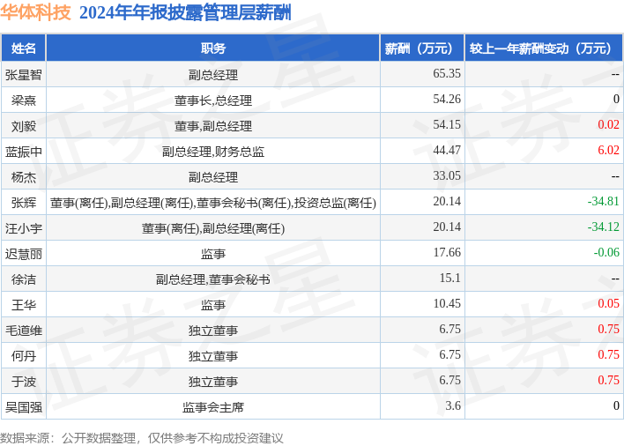Click the 数据来源 footer disclaimer text

tap(142, 438)
